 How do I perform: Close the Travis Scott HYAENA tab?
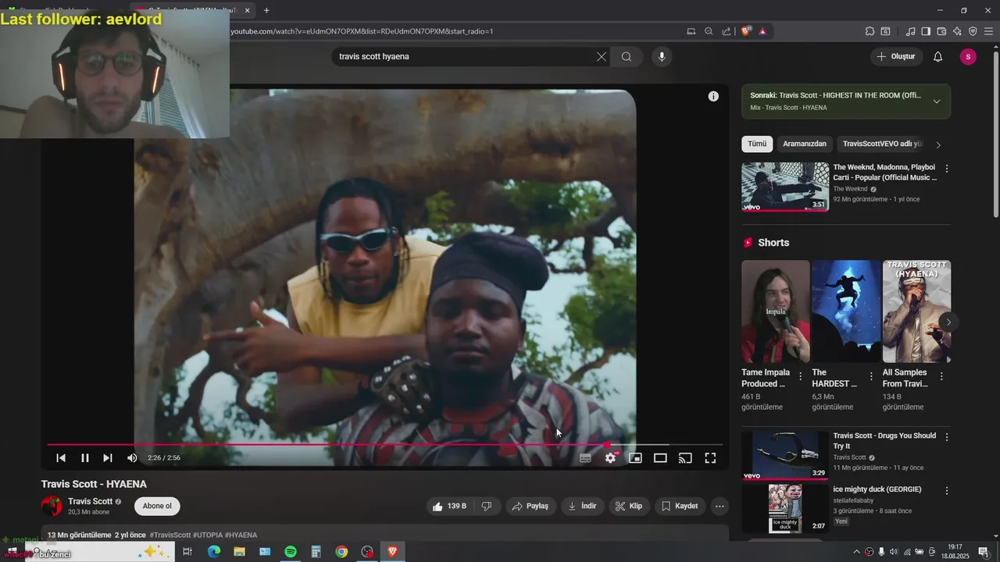(x=248, y=10)
